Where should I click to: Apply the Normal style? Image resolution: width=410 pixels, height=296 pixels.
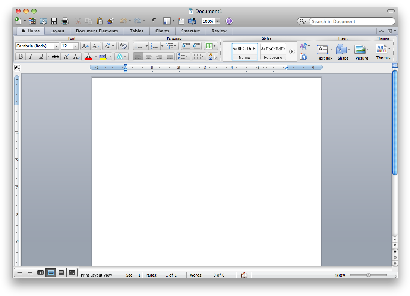245,52
